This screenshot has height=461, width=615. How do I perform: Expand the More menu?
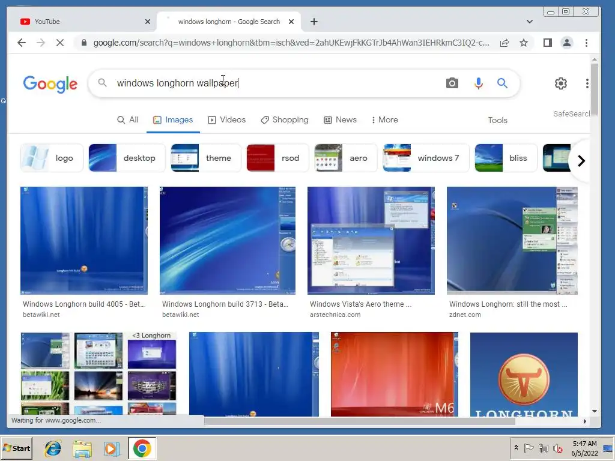tap(385, 120)
